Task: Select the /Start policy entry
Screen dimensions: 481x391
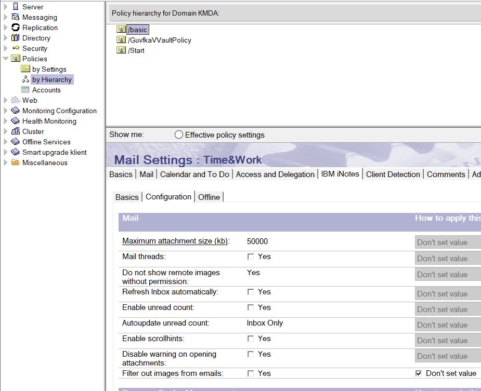Action: coord(136,50)
